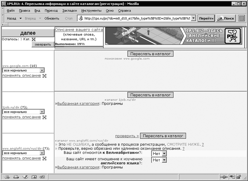Open the 1job.ru/dir status dropdown
Image resolution: width=248 pixels, height=181 pixels.
(x=24, y=112)
